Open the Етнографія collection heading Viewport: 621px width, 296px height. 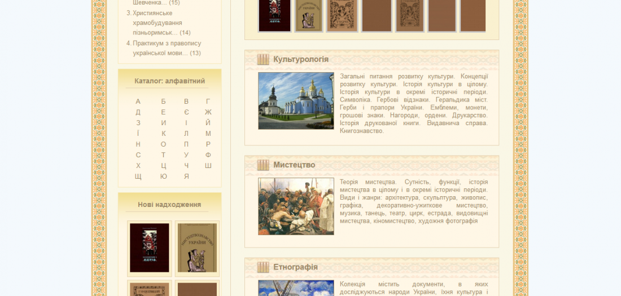coord(295,267)
